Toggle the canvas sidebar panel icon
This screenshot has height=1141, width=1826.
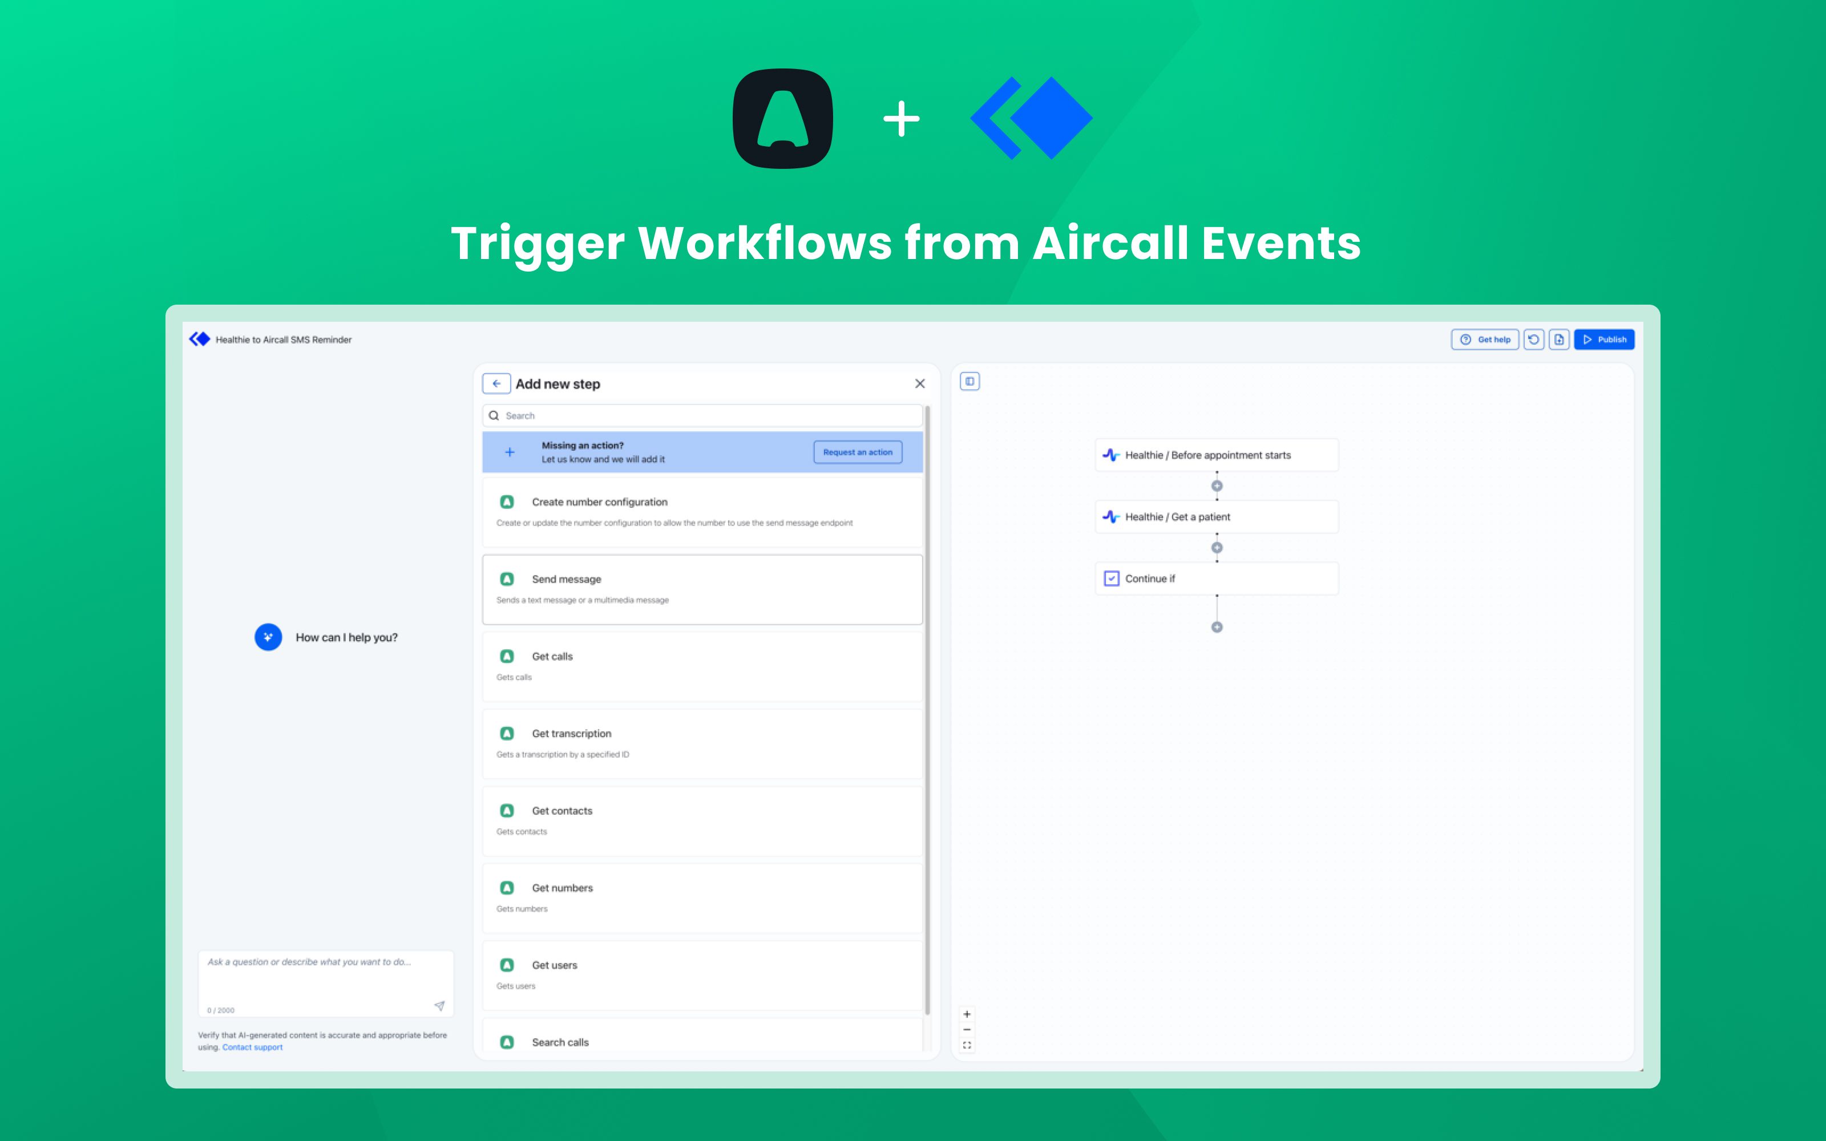click(x=969, y=381)
